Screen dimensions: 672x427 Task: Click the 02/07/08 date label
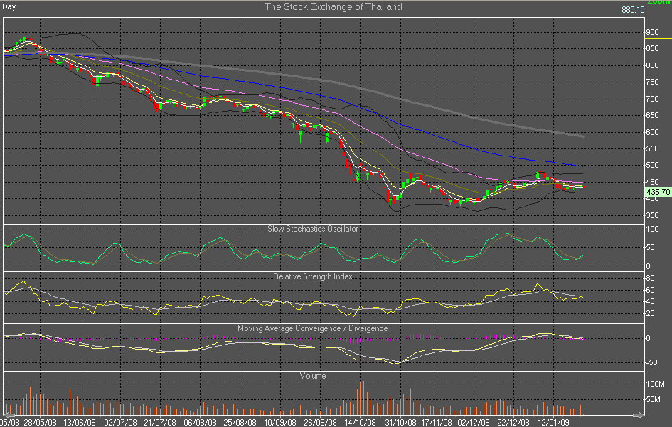120,422
